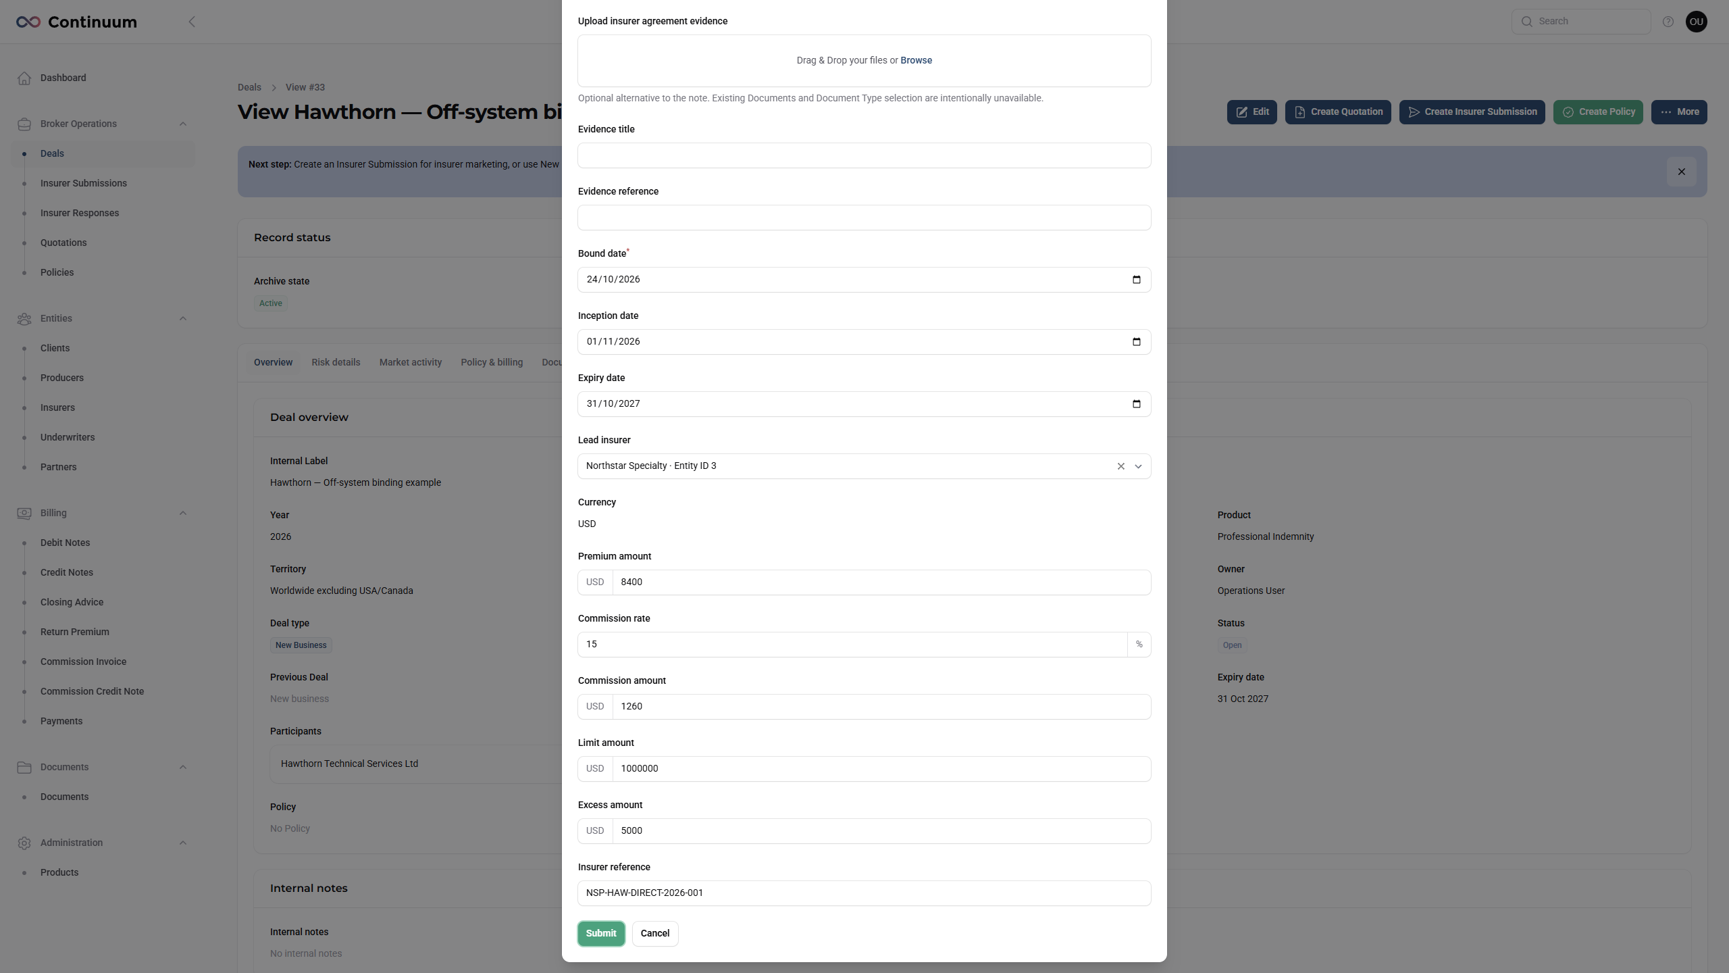Open the Expiry date calendar picker icon
Screen dimensions: 1729x973
pyautogui.click(x=1137, y=404)
